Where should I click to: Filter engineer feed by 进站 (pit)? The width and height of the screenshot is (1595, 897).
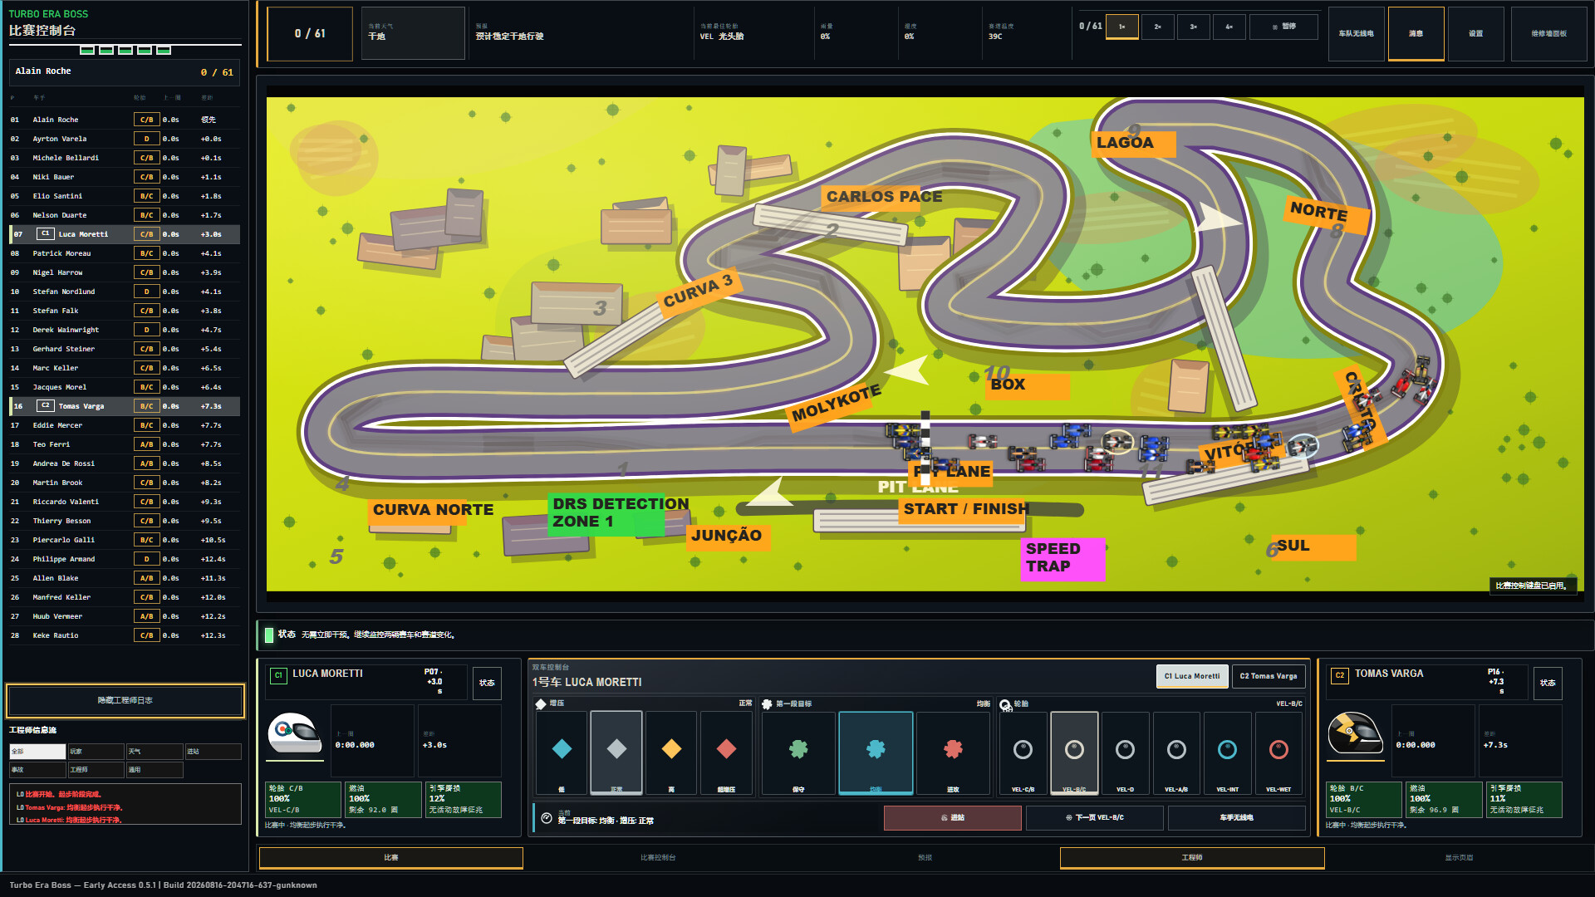tap(213, 752)
